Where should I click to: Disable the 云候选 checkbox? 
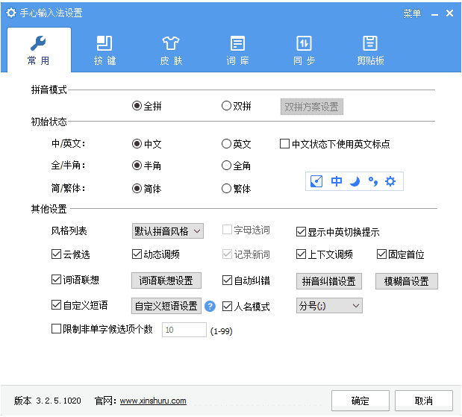tap(57, 254)
